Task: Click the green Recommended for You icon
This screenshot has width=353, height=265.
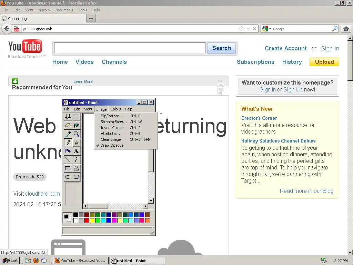Action: (15, 81)
